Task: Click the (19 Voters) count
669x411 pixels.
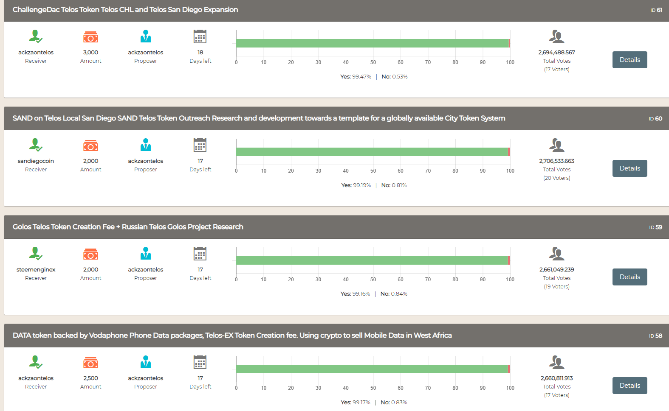Action: point(556,287)
